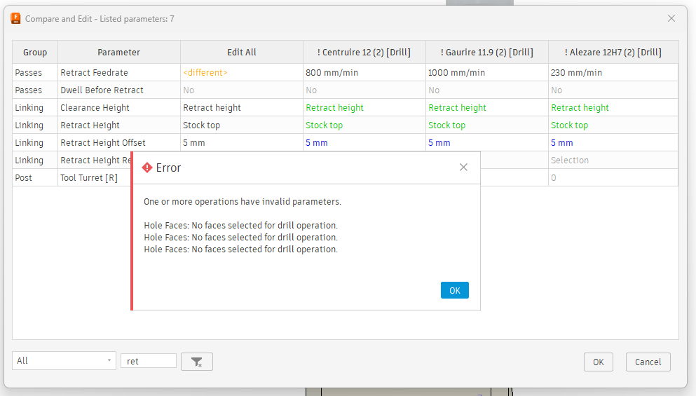Click the Passes group cell of Retract Feedrate
This screenshot has height=396, width=696.
pyautogui.click(x=35, y=72)
